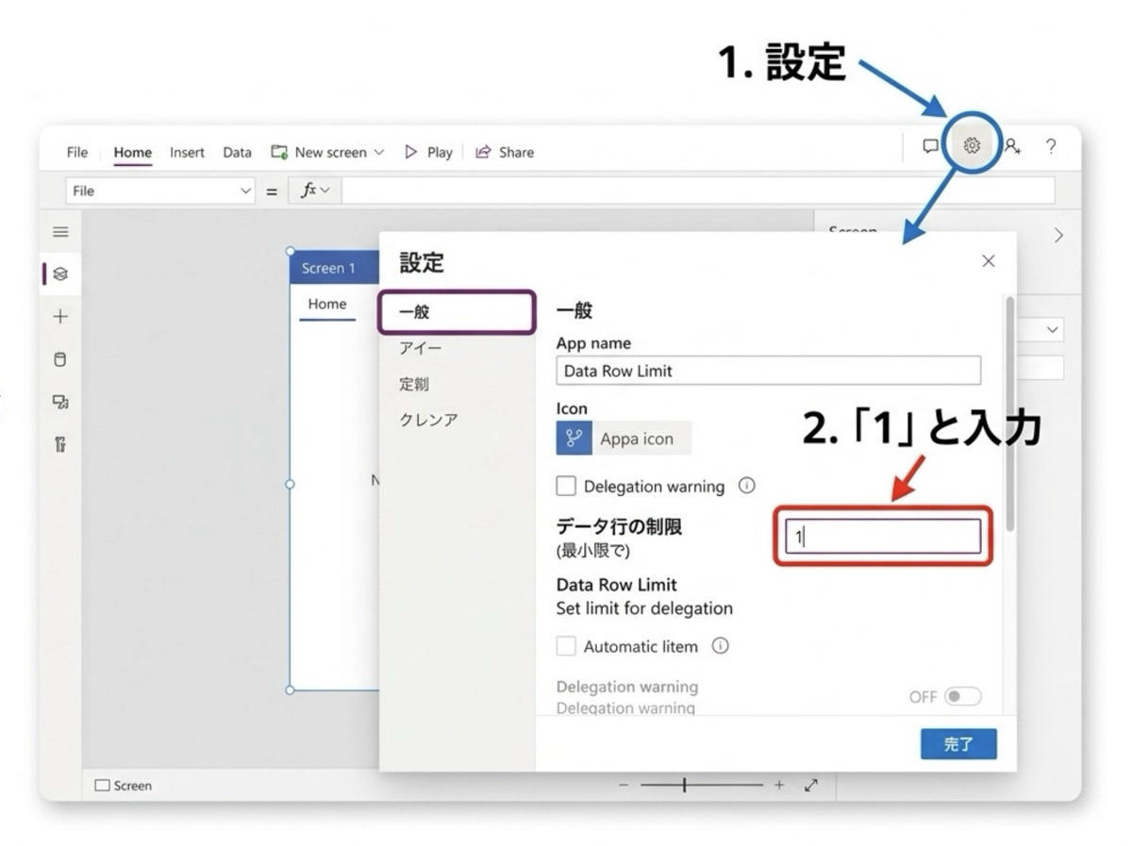This screenshot has width=1132, height=846.
Task: Toggle the Delegation warning OFF switch
Action: (962, 697)
